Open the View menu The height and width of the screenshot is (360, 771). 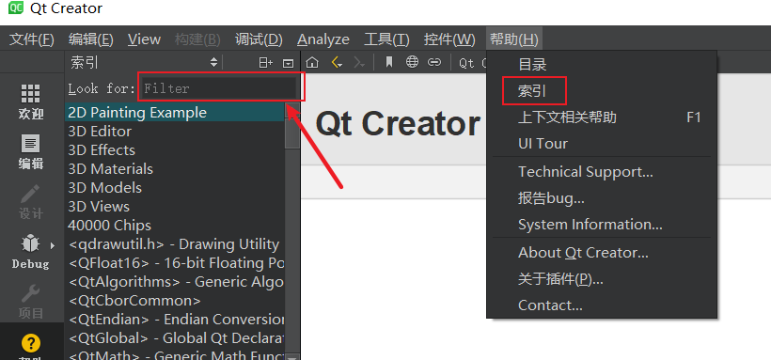[x=144, y=39]
